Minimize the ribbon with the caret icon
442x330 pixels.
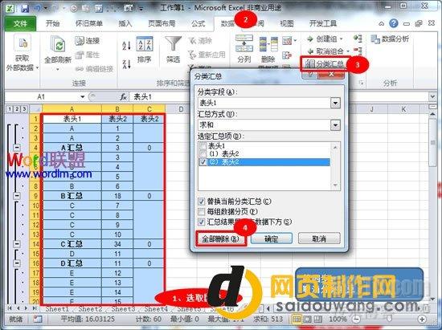(x=381, y=23)
